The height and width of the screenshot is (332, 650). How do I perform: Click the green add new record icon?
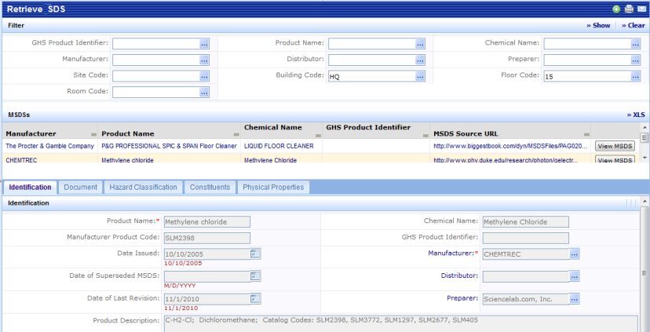coord(617,9)
